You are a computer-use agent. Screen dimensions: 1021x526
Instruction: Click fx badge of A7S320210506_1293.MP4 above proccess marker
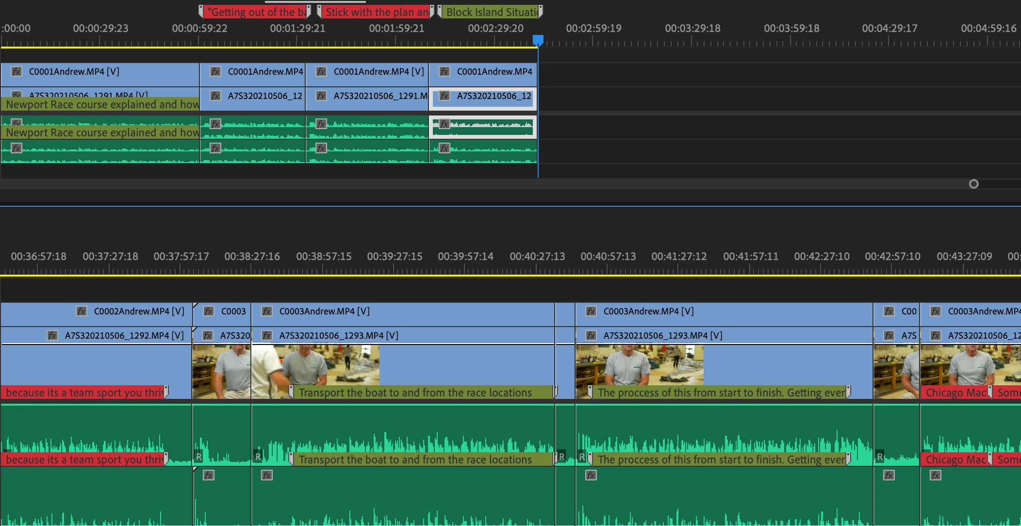click(591, 335)
